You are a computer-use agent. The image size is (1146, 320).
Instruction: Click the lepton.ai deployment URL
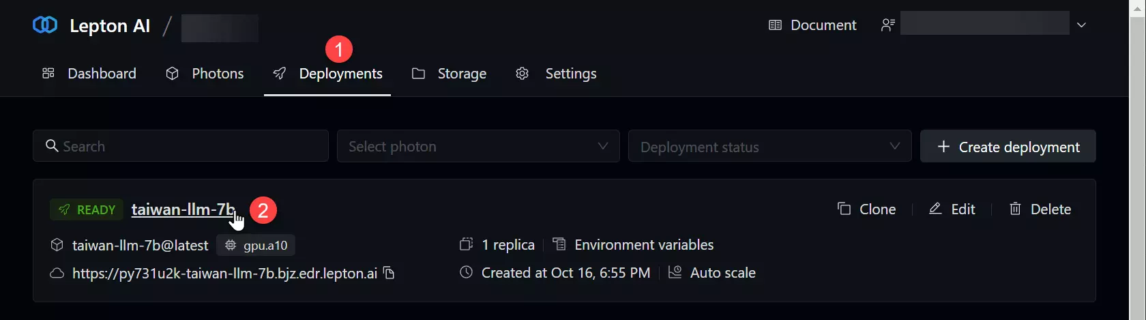224,274
